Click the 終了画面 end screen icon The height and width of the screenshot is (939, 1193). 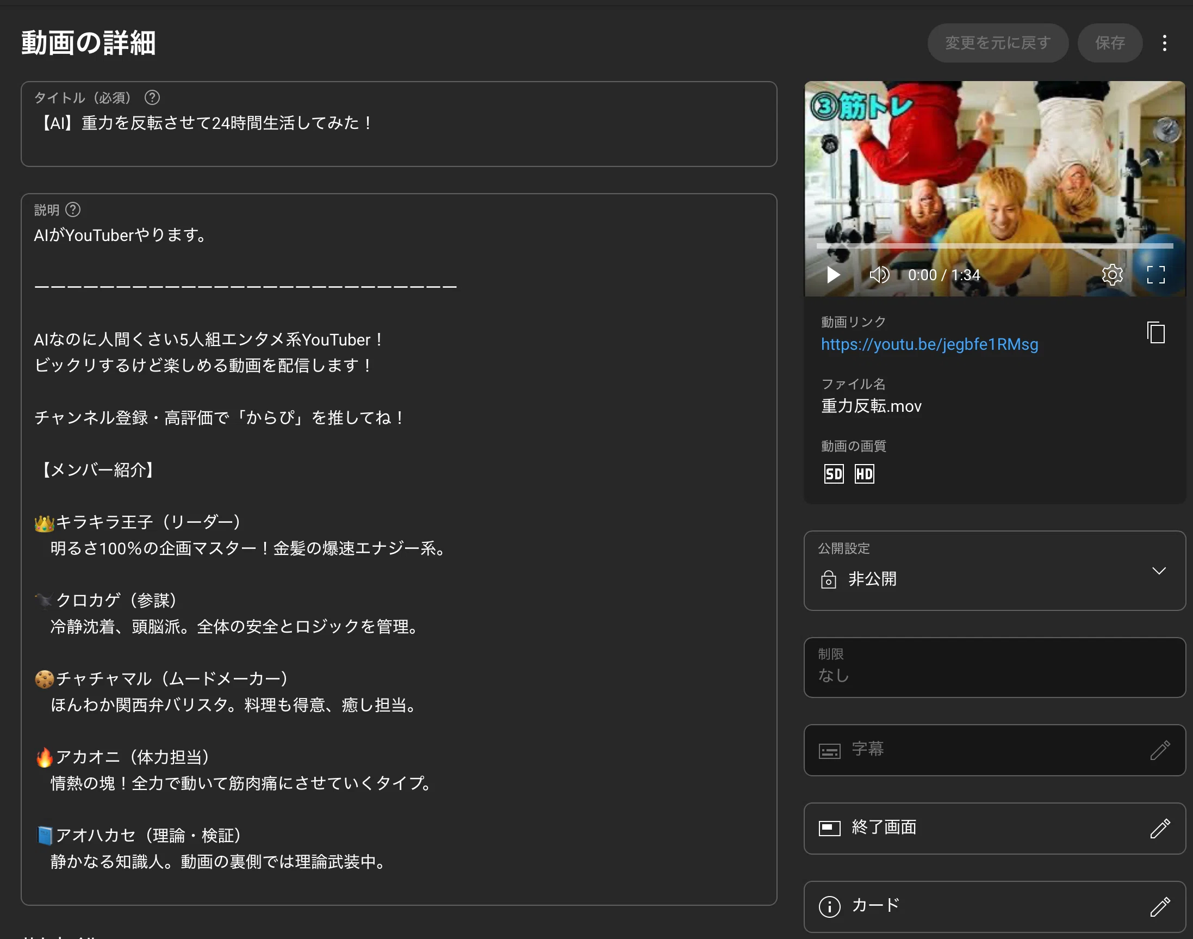(x=829, y=828)
